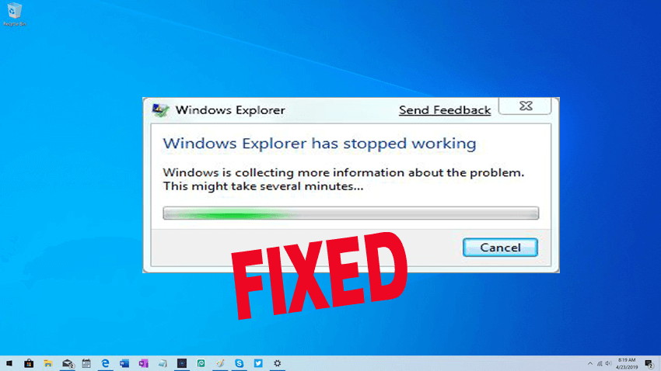Open the Paint palette taskbar icon
The height and width of the screenshot is (371, 661).
(220, 363)
